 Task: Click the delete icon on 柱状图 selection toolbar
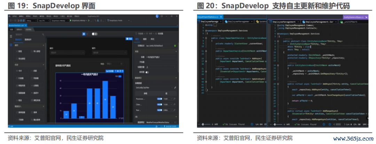pos(123,71)
